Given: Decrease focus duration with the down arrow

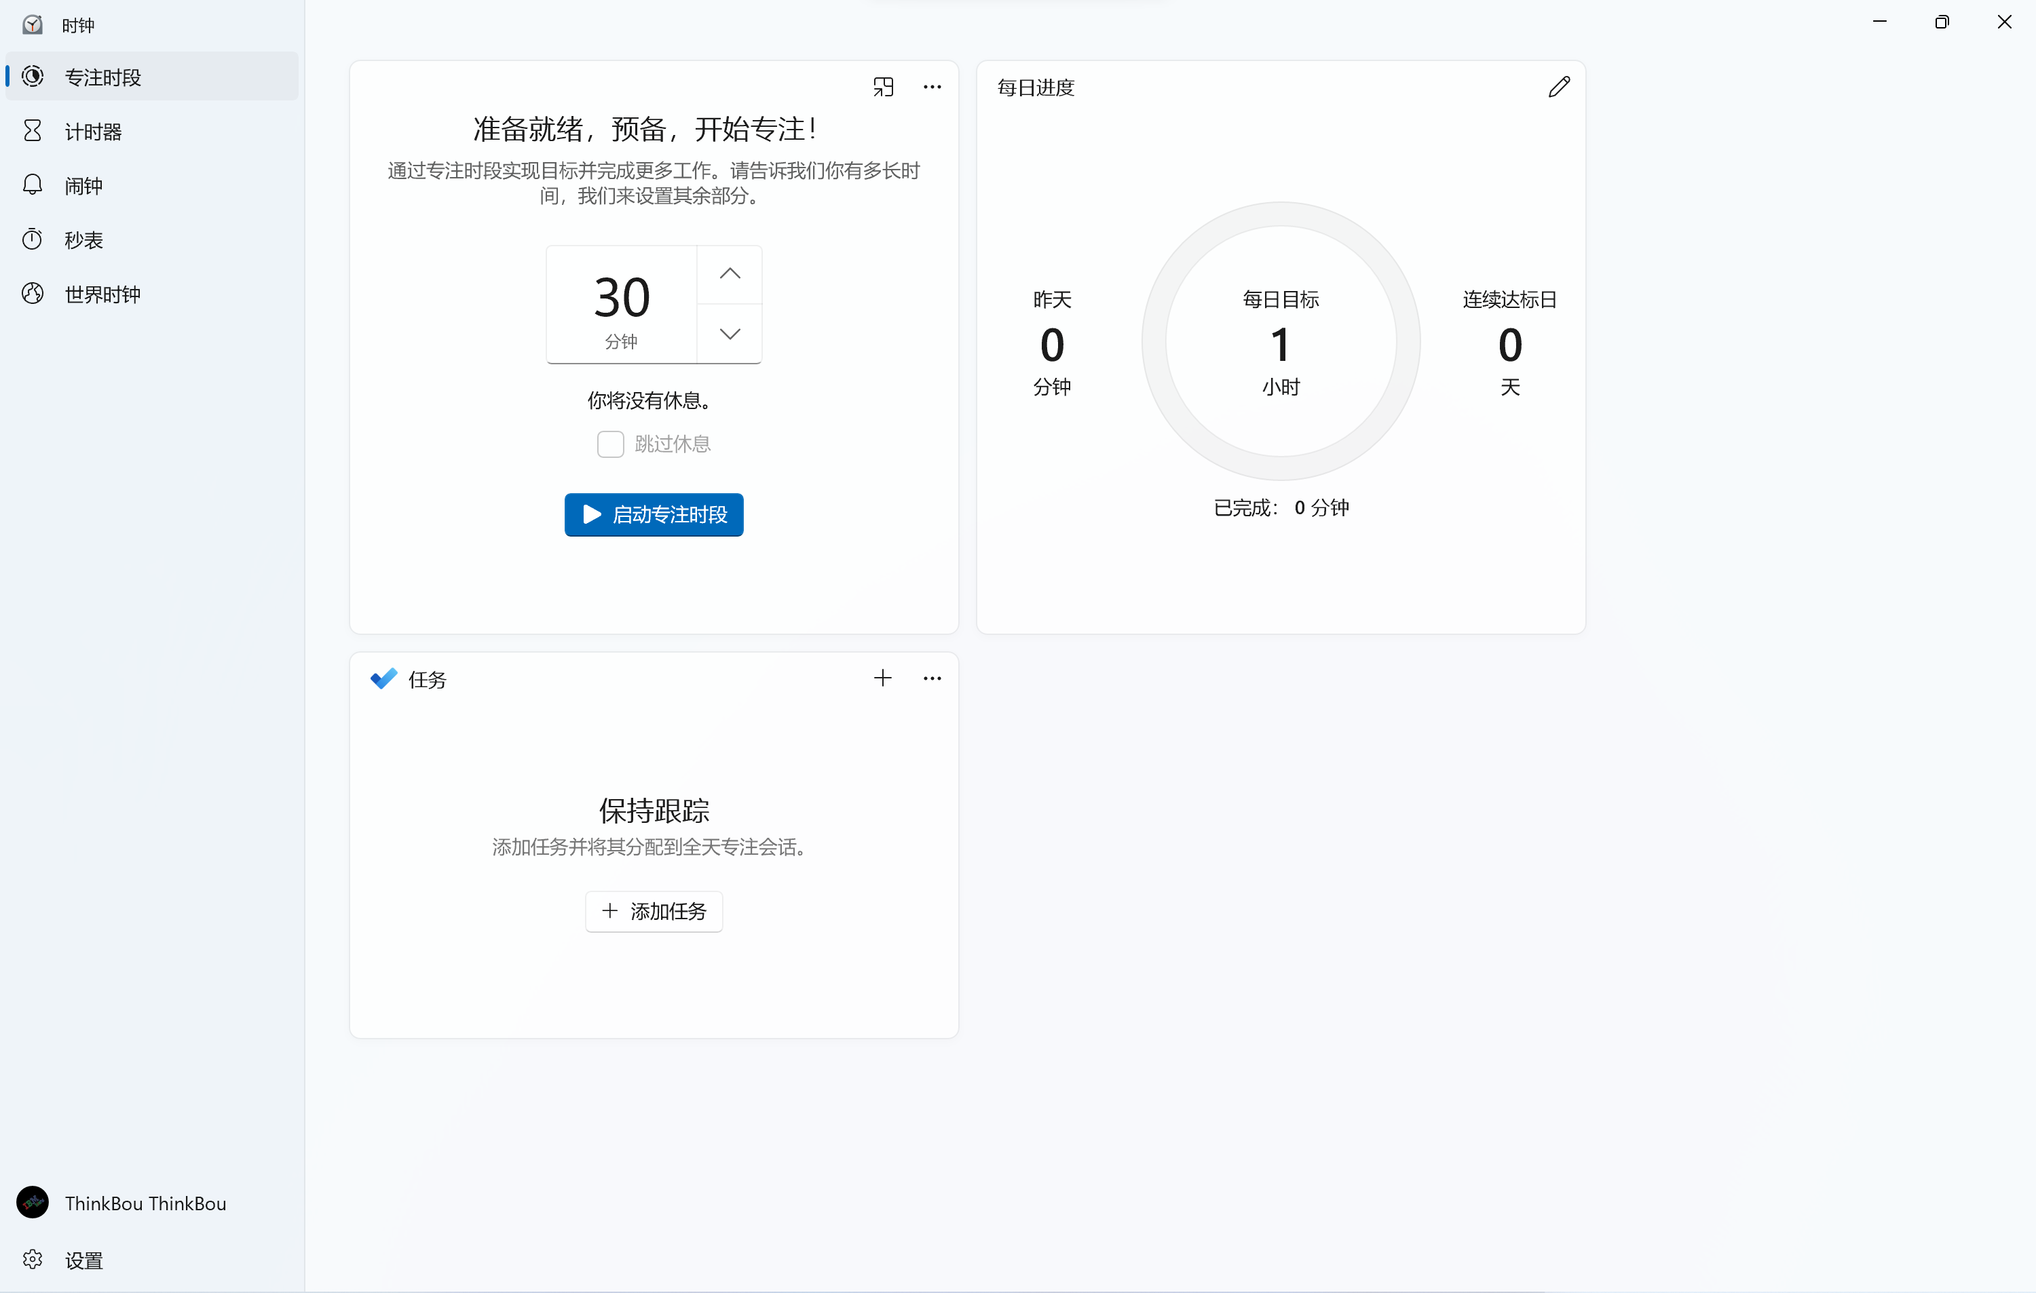Looking at the screenshot, I should pos(730,333).
